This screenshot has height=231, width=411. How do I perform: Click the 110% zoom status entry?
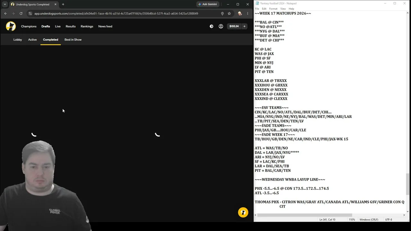click(352, 219)
